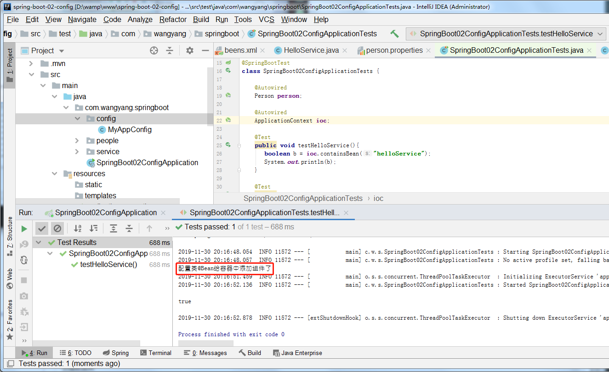Screen dimensions: 609x372
Task: Locate current file in Project tree
Action: click(x=154, y=50)
